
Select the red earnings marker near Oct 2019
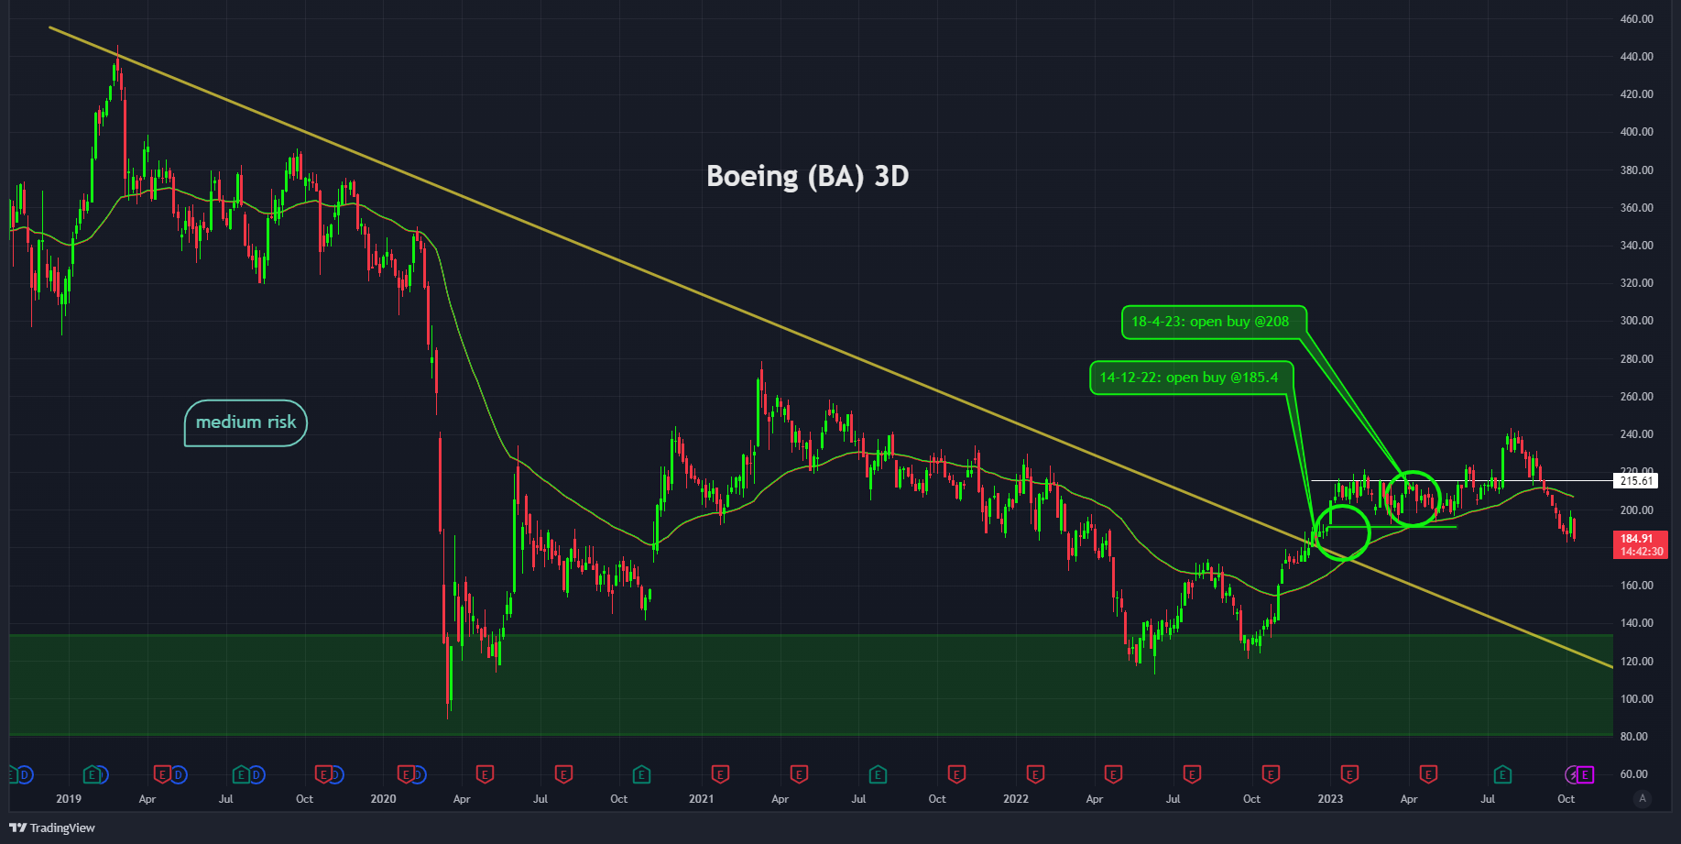point(322,774)
